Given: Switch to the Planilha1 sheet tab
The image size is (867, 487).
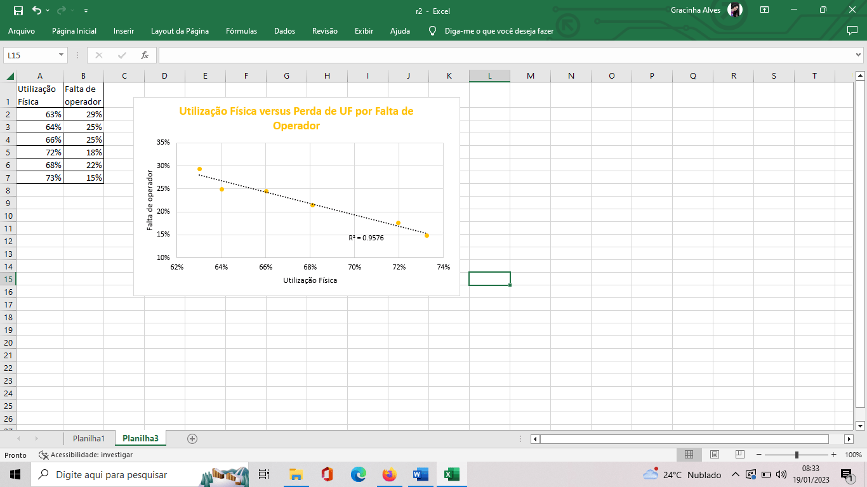Looking at the screenshot, I should 89,438.
